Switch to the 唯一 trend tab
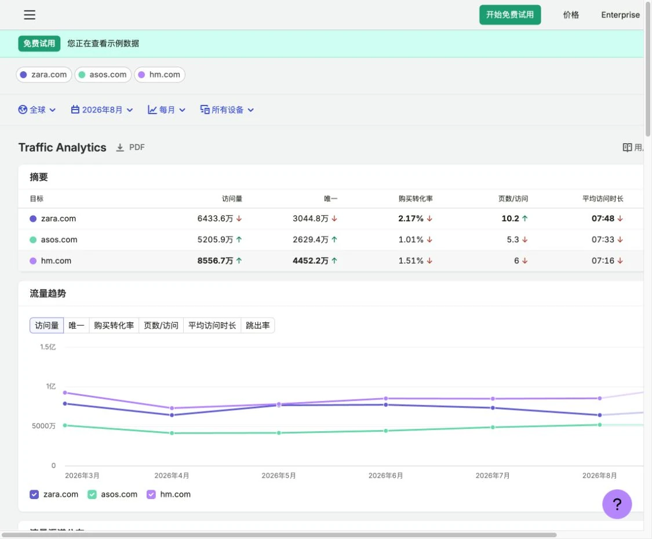652x539 pixels. click(x=76, y=325)
